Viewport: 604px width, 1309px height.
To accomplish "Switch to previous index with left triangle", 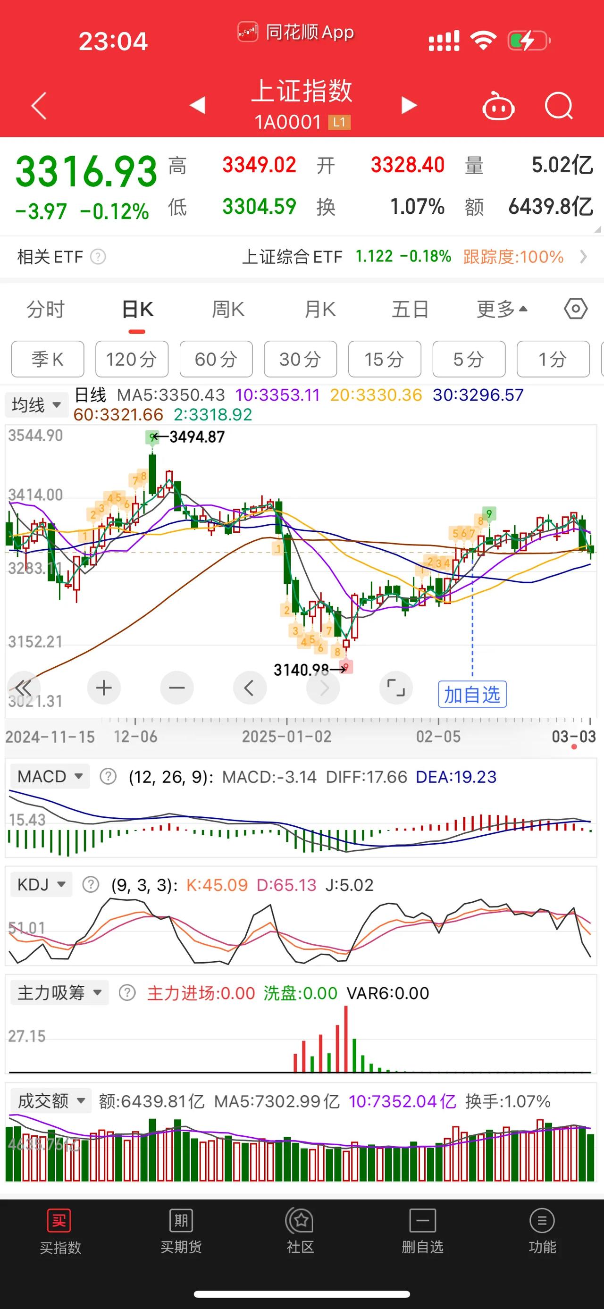I will [x=197, y=105].
